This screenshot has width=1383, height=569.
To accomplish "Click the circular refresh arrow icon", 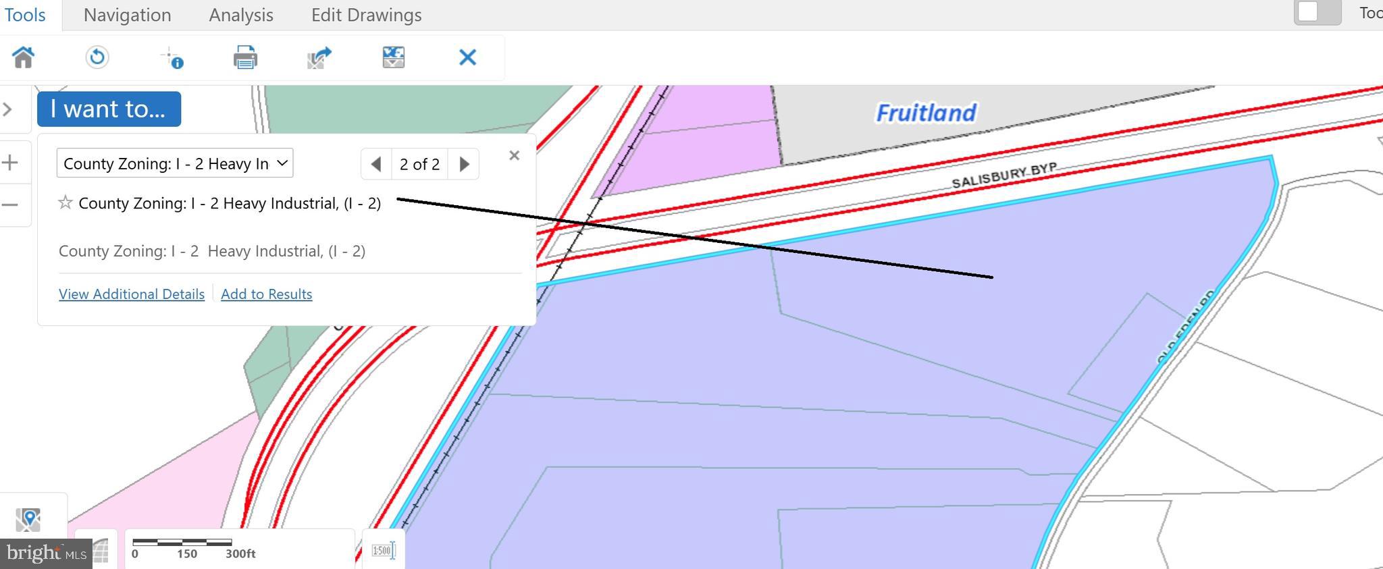I will (97, 57).
